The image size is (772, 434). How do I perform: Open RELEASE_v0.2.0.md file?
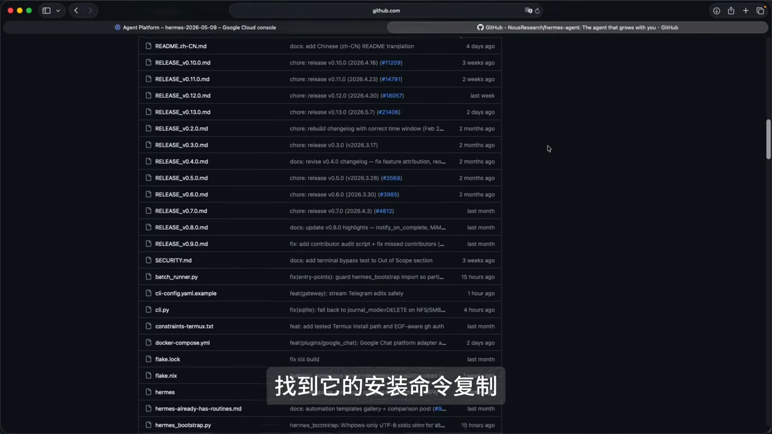pos(182,128)
